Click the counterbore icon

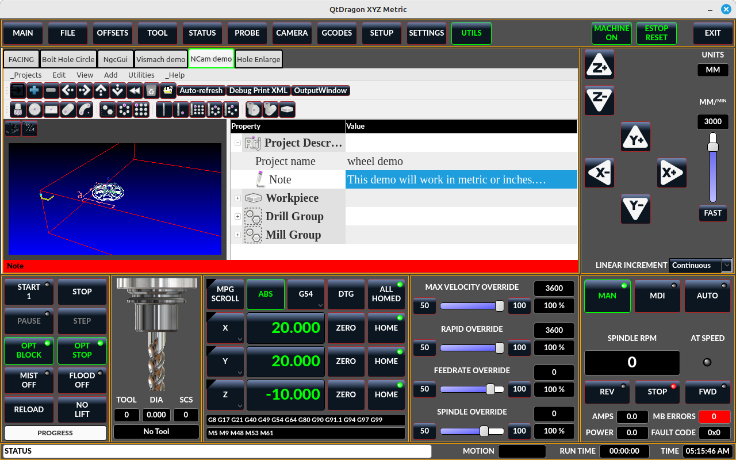pos(253,109)
